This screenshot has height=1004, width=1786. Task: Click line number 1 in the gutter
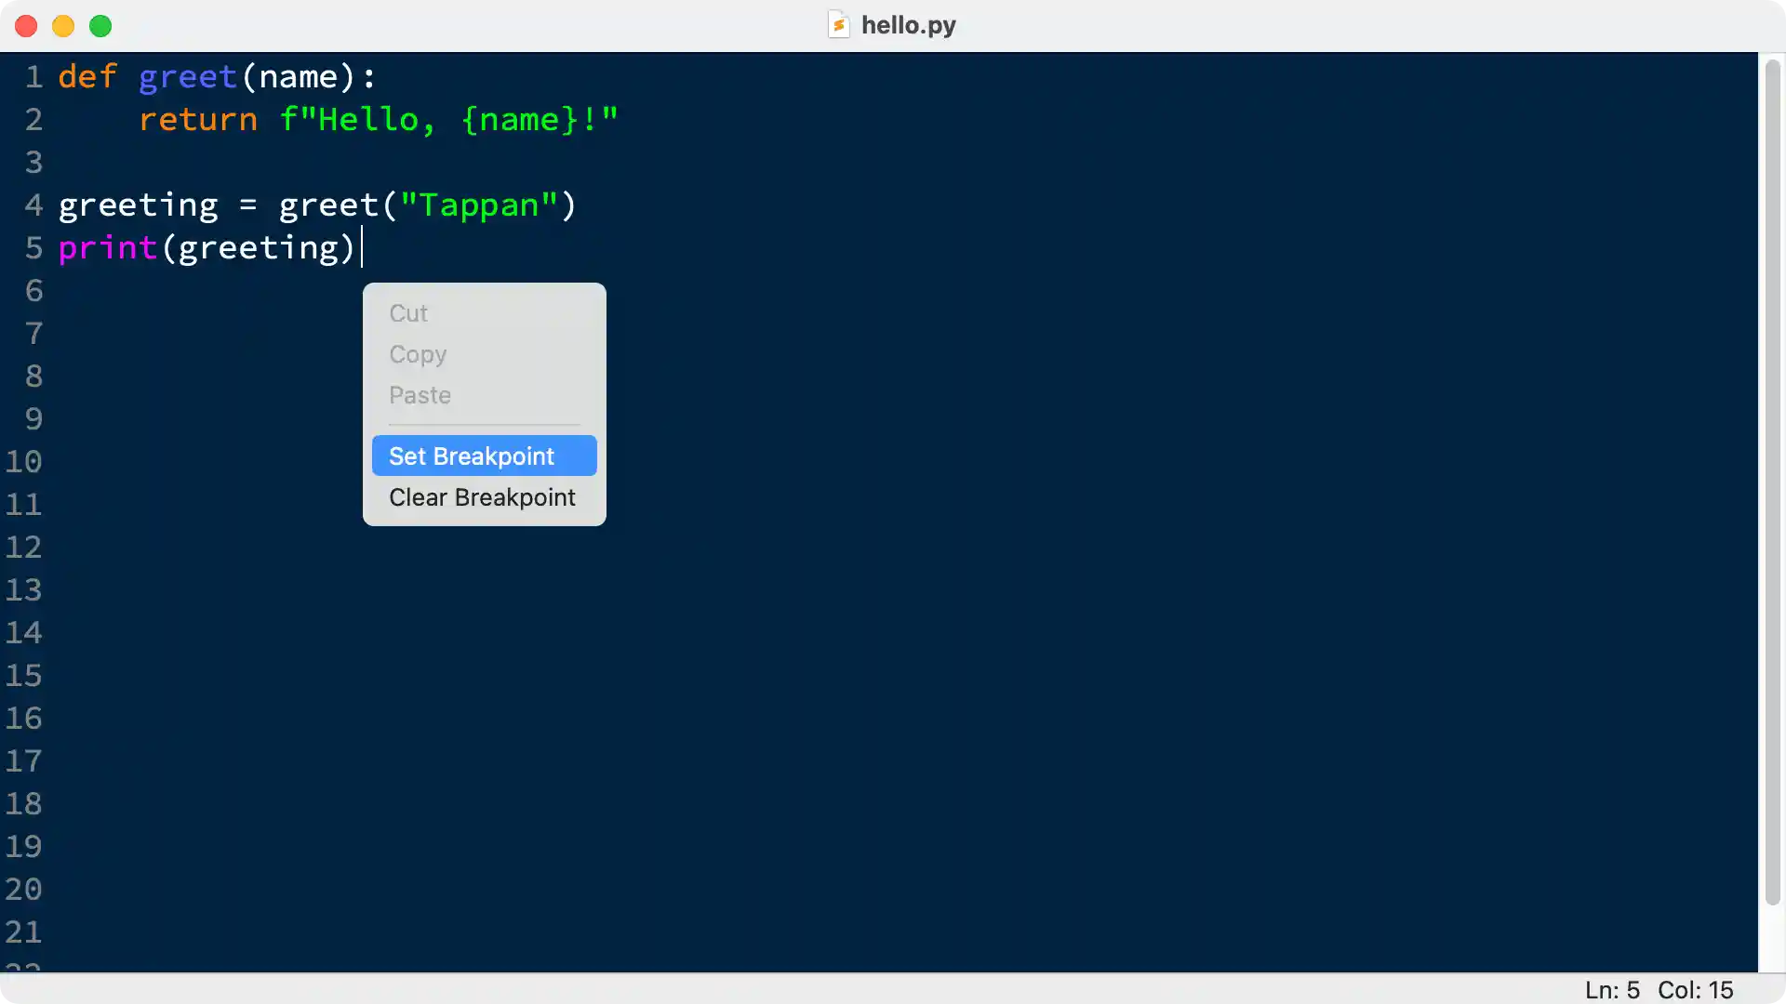point(34,77)
